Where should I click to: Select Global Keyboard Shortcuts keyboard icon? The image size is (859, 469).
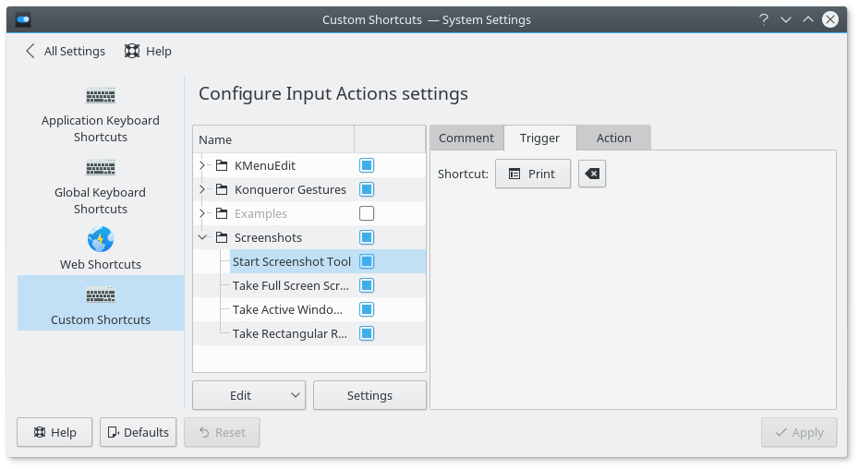[101, 167]
